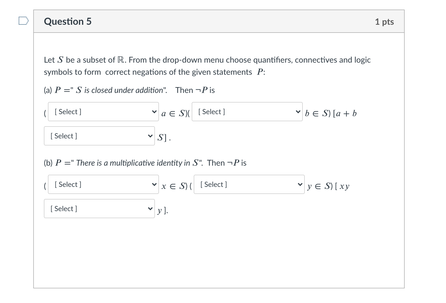446x303 pixels.
Task: Click the chevron arrow before b ∈ S
Action: point(298,112)
